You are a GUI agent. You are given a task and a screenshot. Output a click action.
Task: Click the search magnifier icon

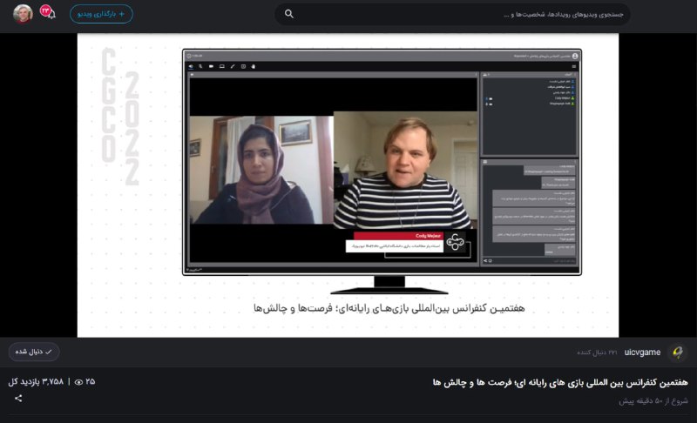tap(289, 14)
